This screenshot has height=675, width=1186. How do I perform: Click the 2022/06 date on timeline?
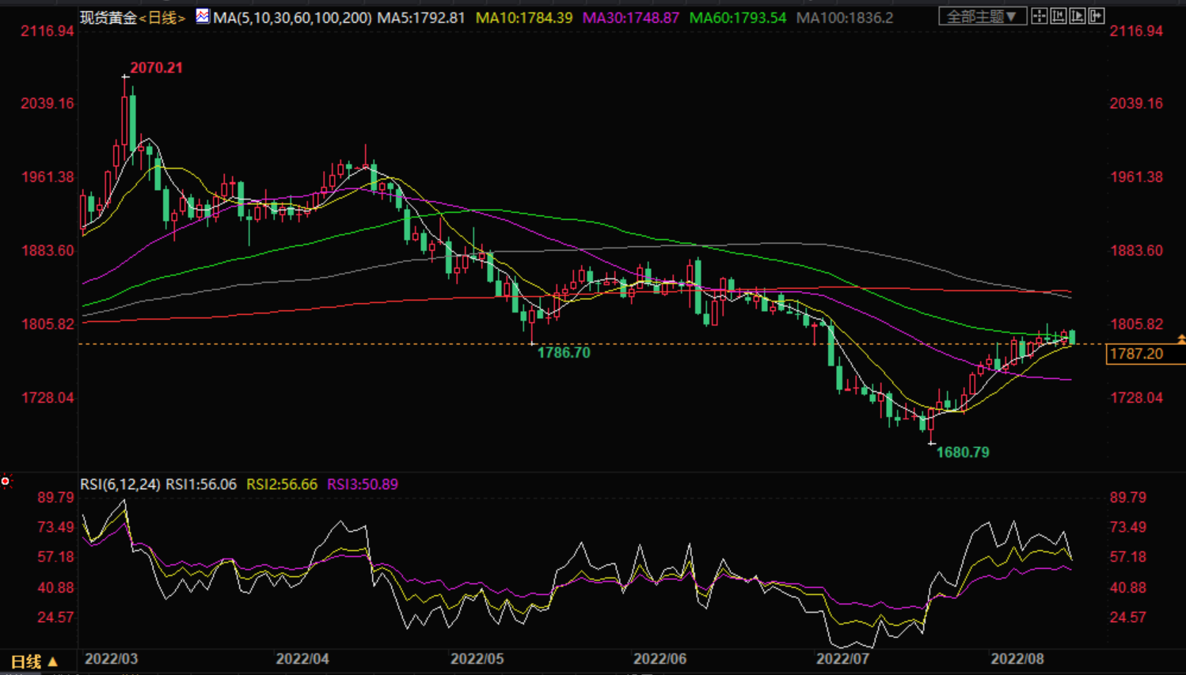coord(660,658)
